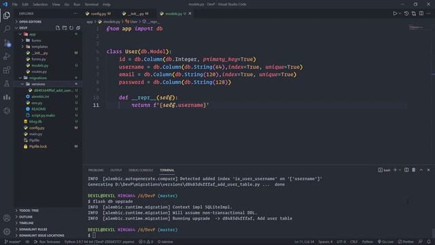Close the terminal panel
The width and height of the screenshot is (435, 245).
(x=428, y=169)
